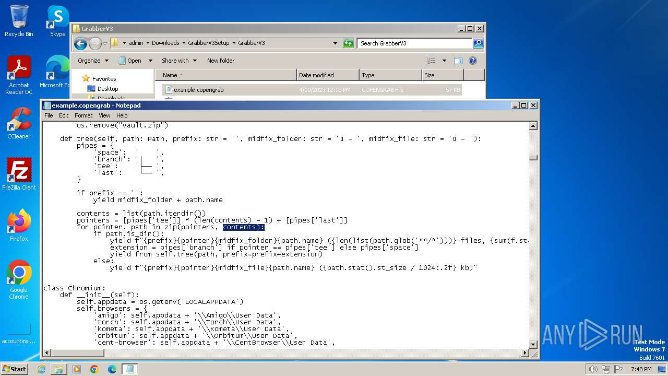
Task: Open Explorer Help via question mark icon
Action: coord(473,61)
